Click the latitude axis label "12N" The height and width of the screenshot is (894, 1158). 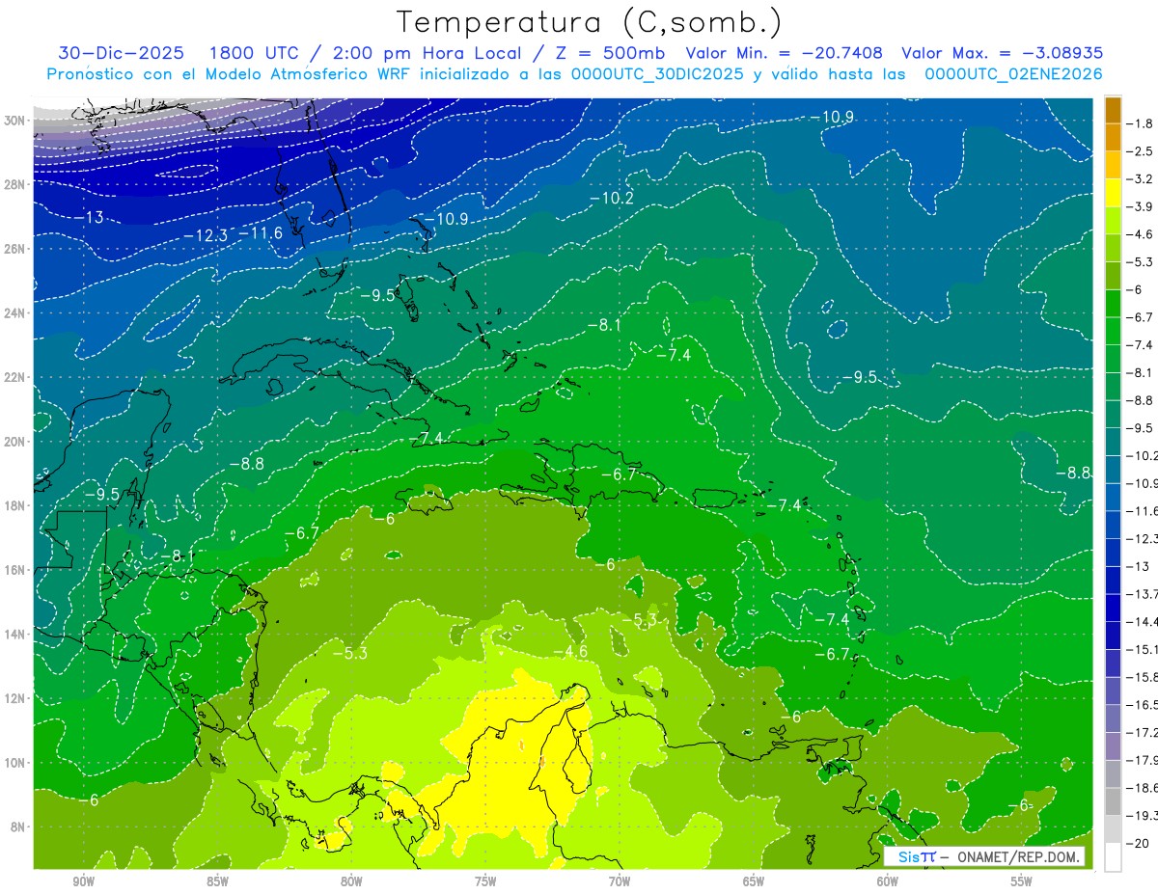click(x=16, y=698)
